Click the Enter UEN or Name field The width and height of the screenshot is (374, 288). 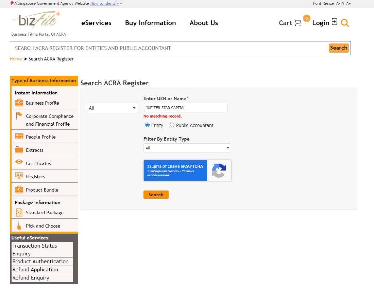click(x=185, y=108)
